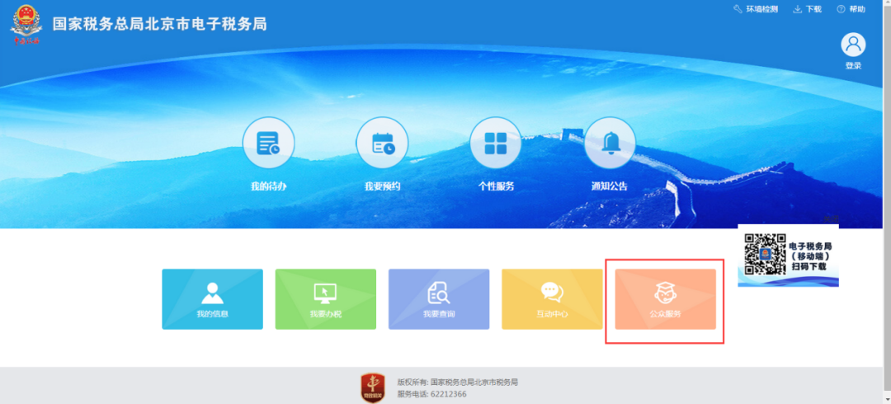Open the 公众服务 orange tile
Viewport: 891px width, 404px height.
(666, 299)
